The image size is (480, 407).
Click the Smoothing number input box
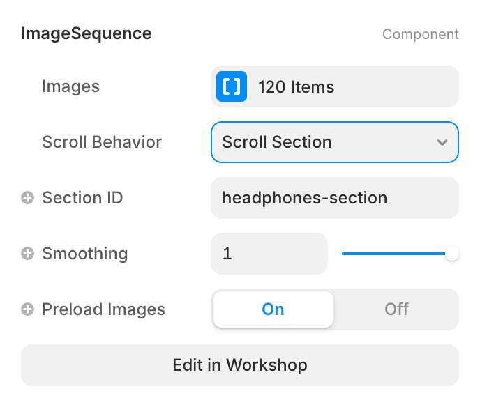[269, 254]
